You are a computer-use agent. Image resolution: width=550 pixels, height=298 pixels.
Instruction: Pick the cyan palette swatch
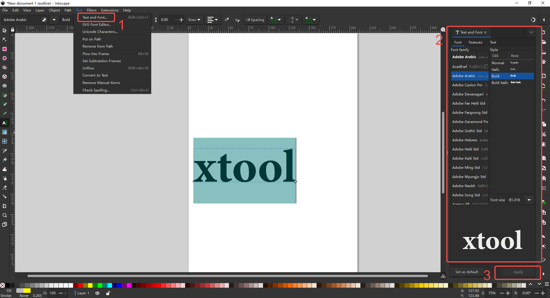(110, 285)
